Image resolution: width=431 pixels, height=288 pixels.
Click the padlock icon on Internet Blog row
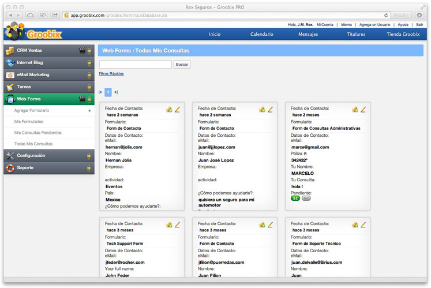coord(89,63)
